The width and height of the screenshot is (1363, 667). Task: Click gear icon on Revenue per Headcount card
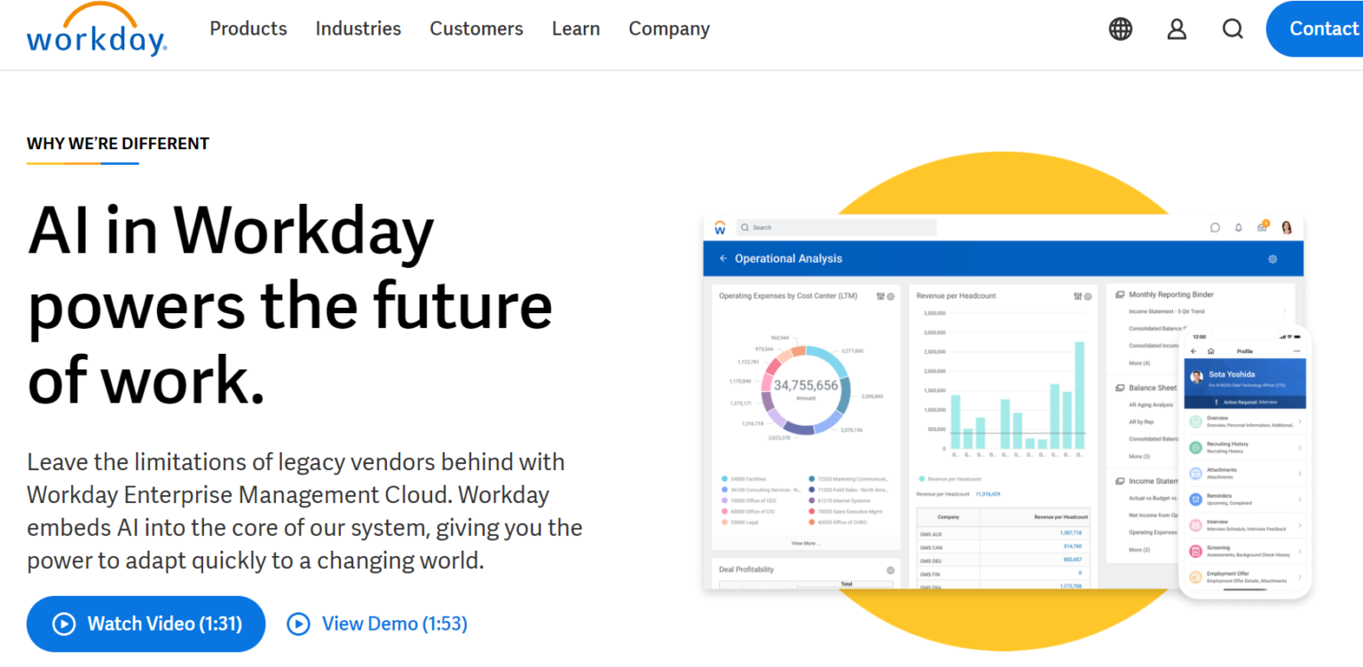coord(1088,296)
